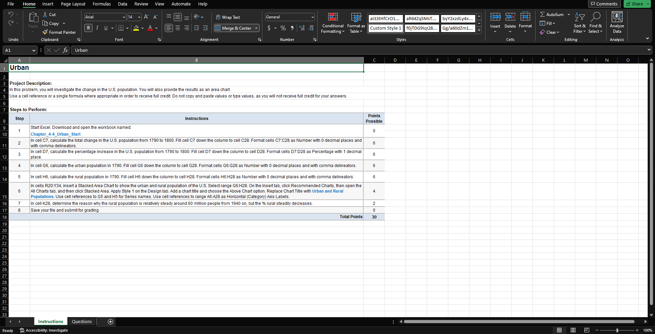This screenshot has height=334, width=655.
Task: Switch to the Formulas ribbon tab
Action: coord(101,4)
